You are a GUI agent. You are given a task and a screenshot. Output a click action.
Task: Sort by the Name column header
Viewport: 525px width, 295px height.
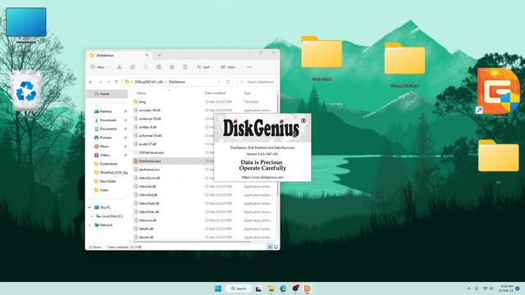141,93
